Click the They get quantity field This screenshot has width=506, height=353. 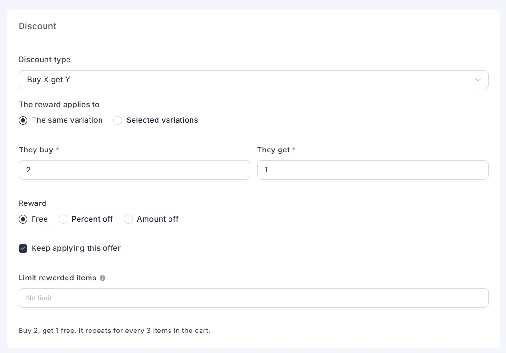pyautogui.click(x=373, y=170)
